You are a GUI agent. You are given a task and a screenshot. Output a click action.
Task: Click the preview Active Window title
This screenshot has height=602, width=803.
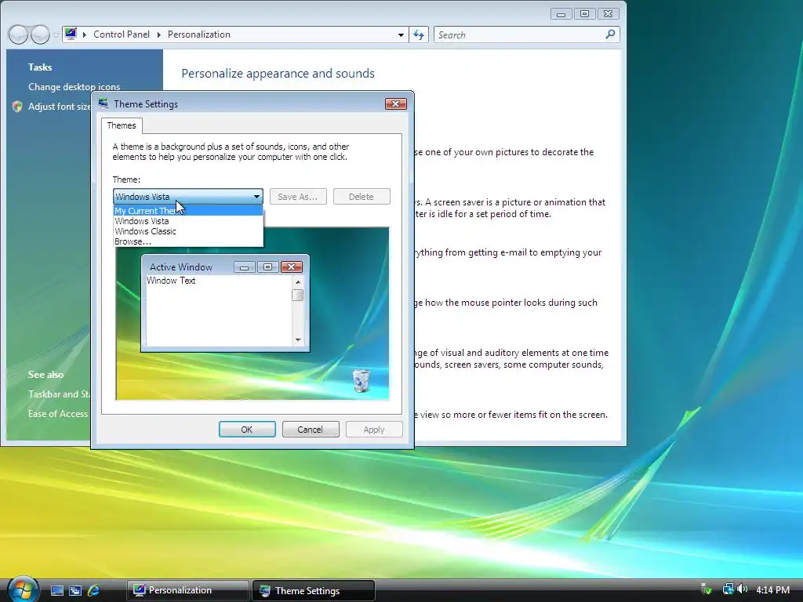pos(181,267)
